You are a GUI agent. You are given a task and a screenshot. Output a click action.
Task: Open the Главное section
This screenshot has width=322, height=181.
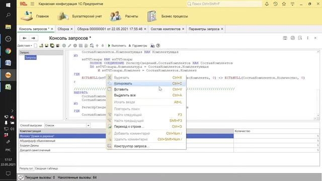click(x=35, y=16)
